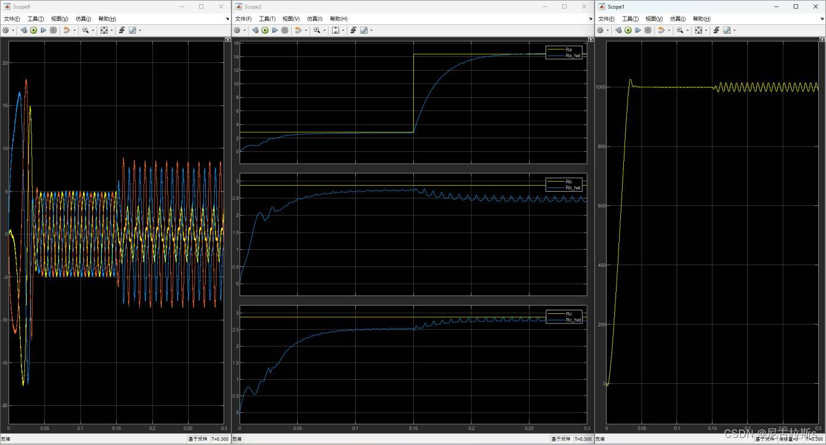Expand measurements dropdown arrow in Scope1
This screenshot has height=445, width=826.
point(734,30)
